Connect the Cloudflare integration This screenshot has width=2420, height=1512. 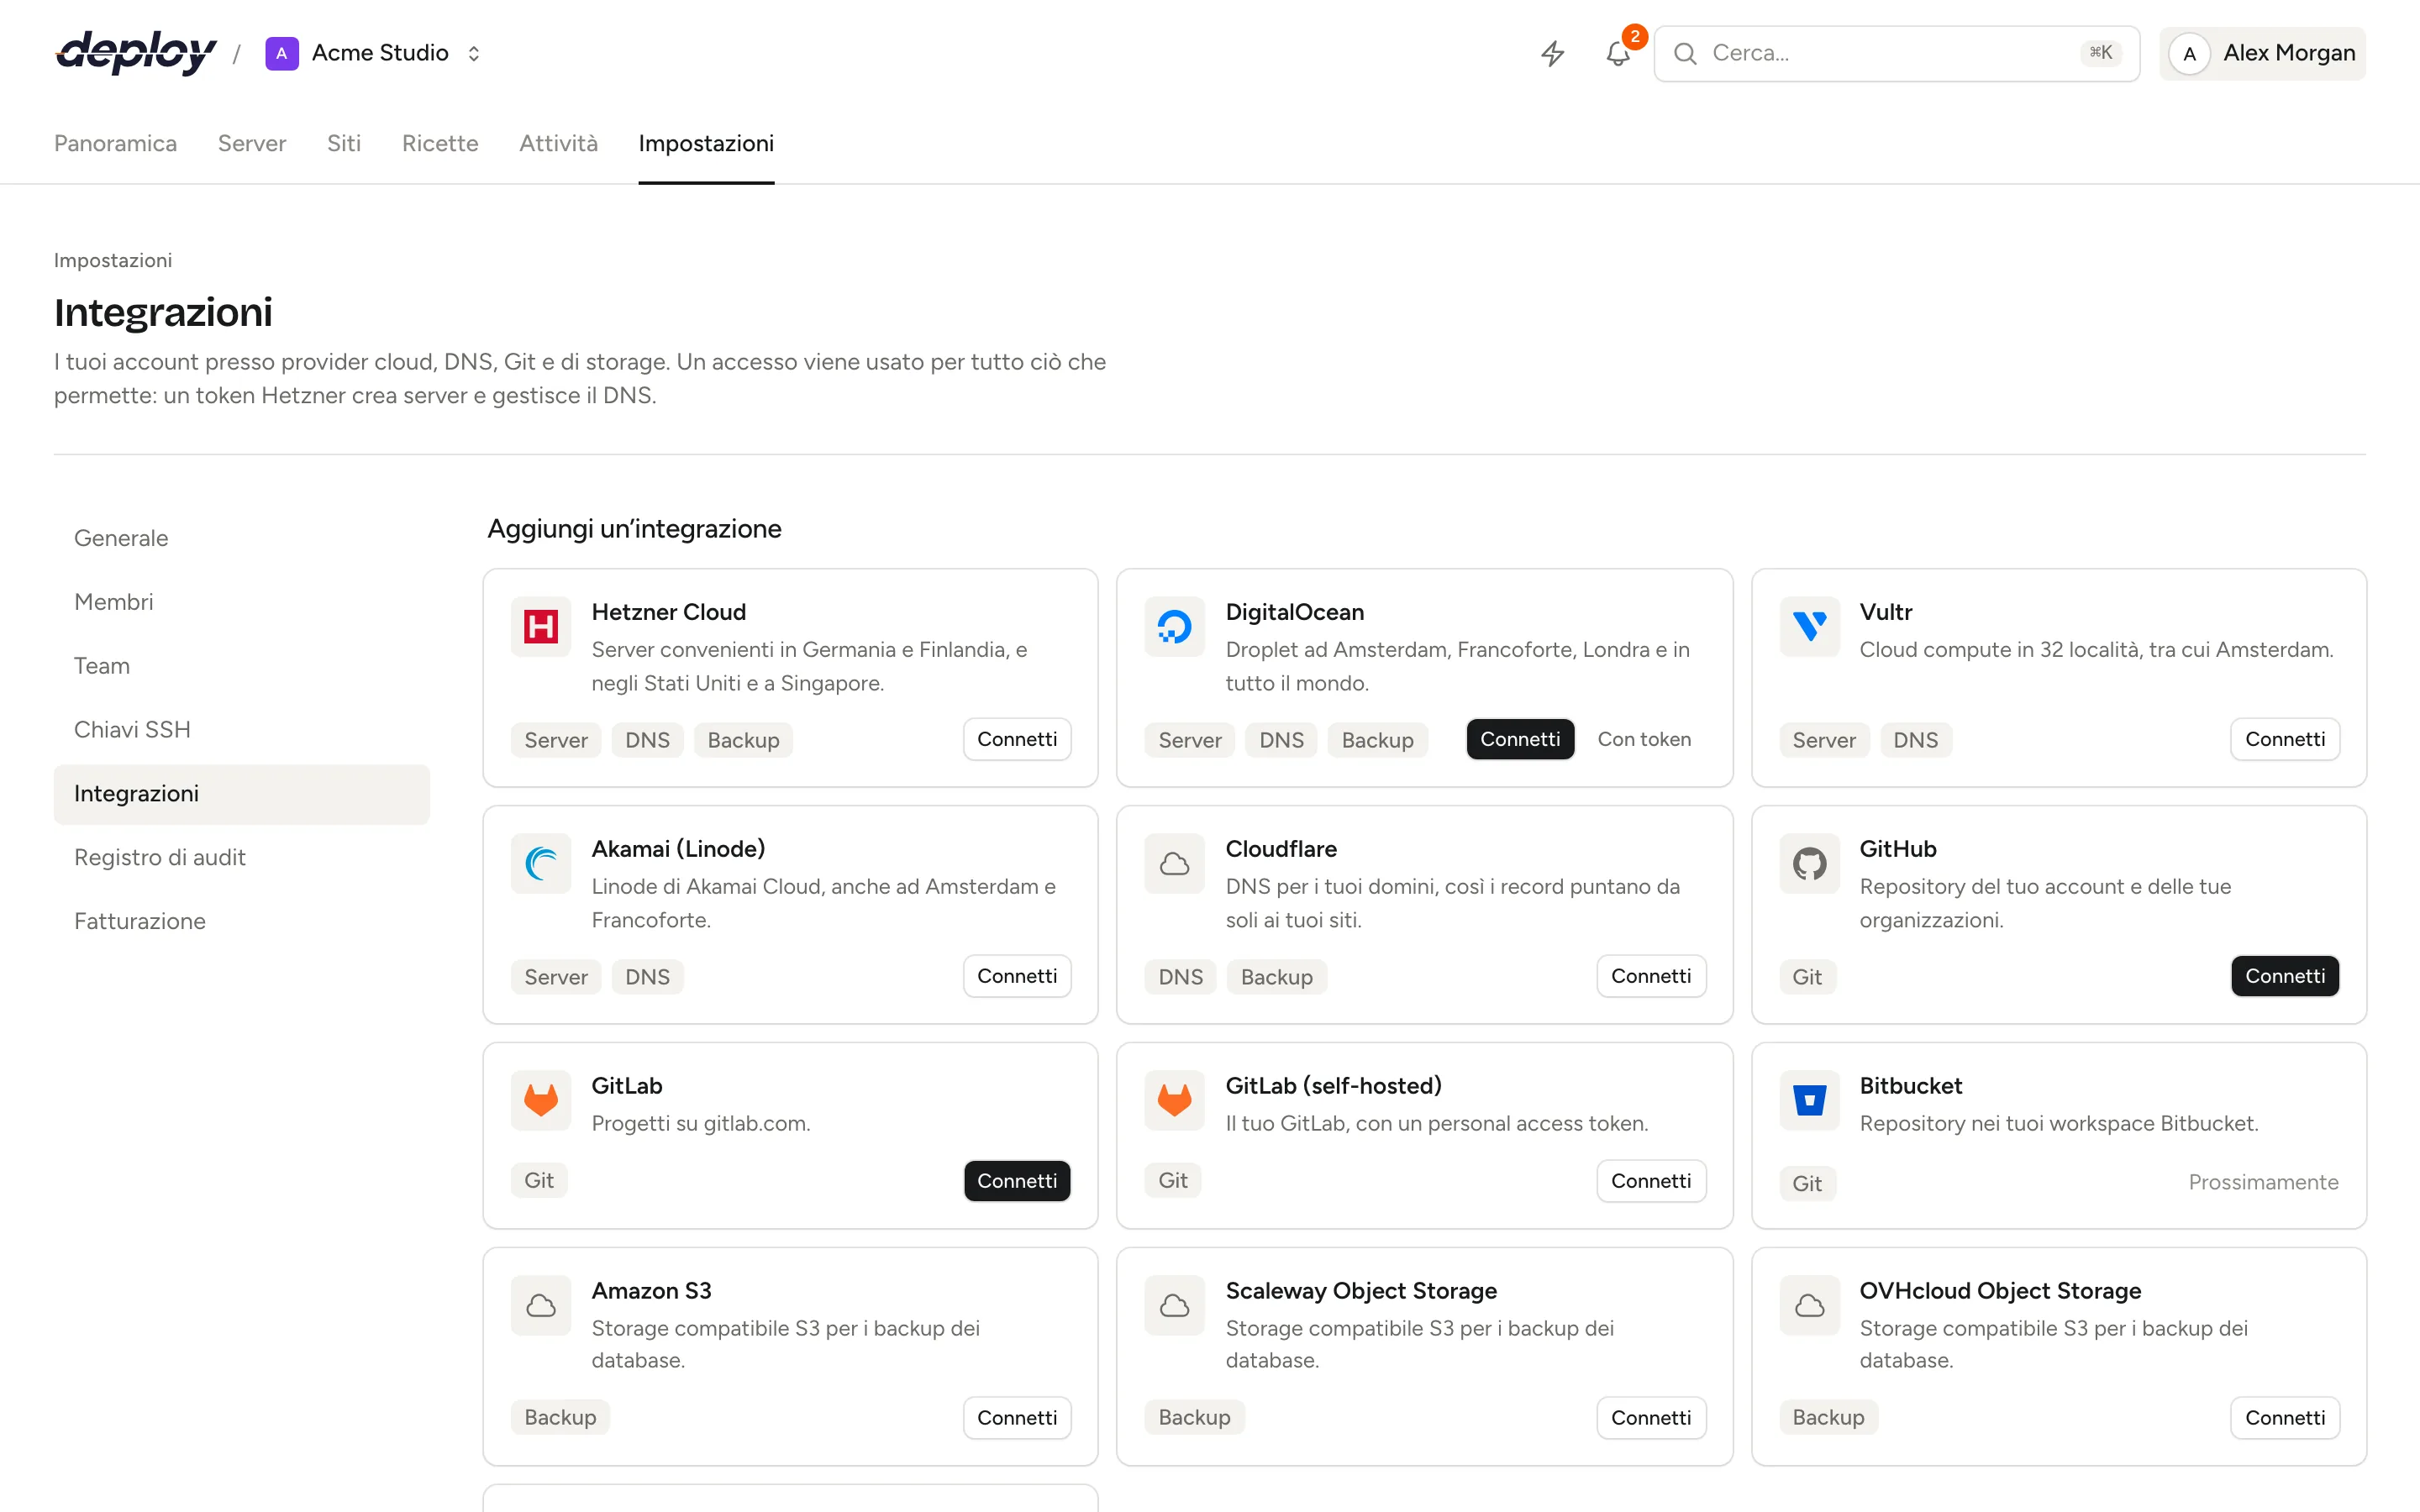tap(1651, 976)
